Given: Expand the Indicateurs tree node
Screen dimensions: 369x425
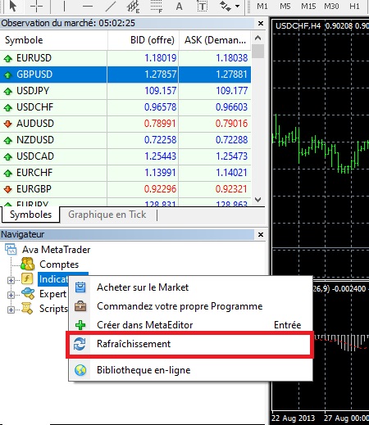Looking at the screenshot, I should 11,280.
